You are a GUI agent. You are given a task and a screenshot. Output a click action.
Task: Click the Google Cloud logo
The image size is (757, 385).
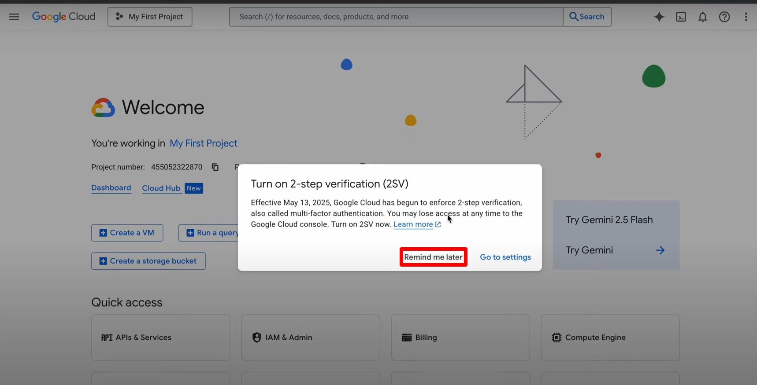pos(63,17)
